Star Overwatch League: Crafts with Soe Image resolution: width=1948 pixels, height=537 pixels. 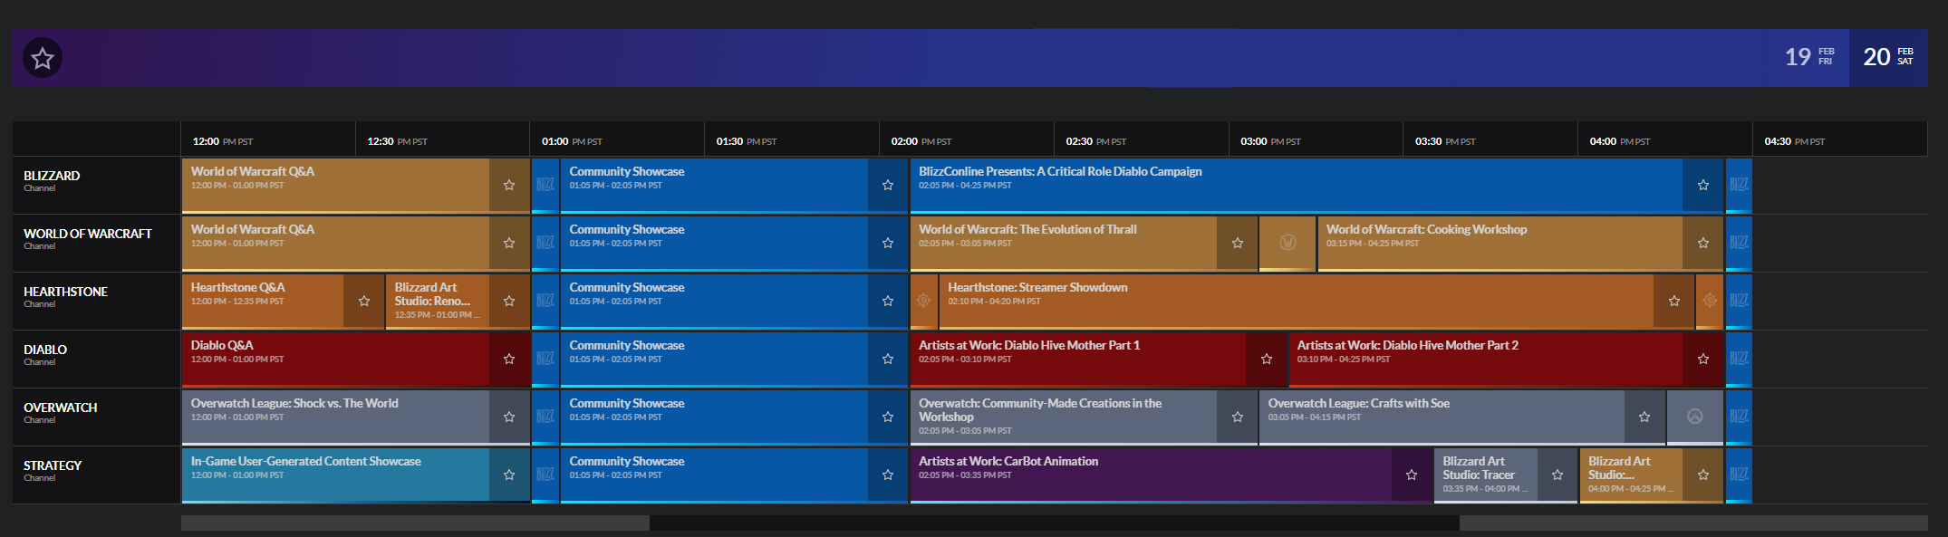(1644, 417)
